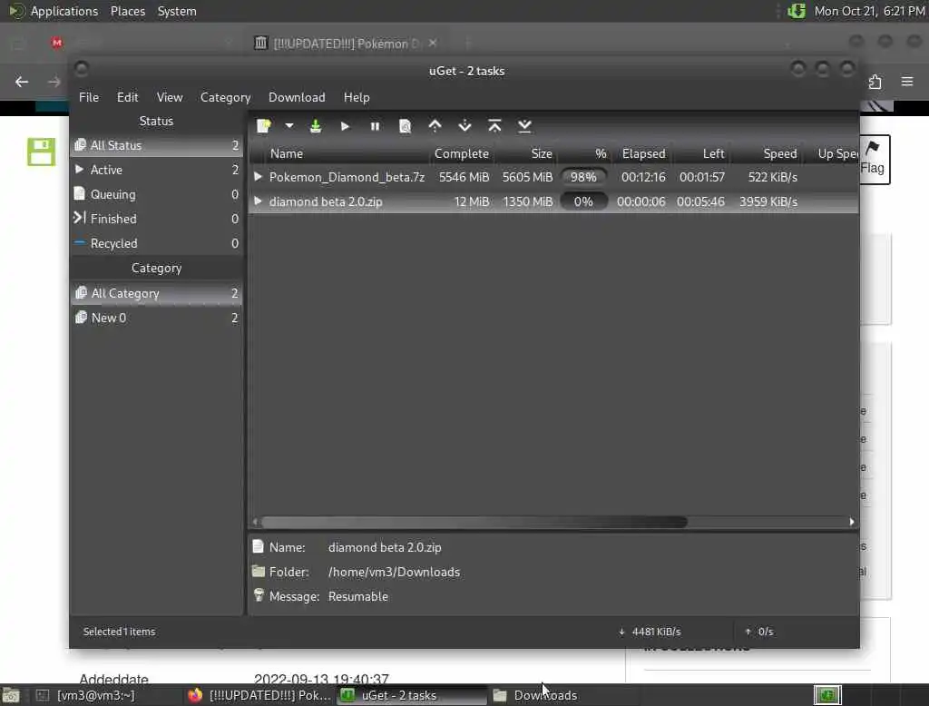
Task: Click the Move Up arrow icon
Action: coord(435,125)
